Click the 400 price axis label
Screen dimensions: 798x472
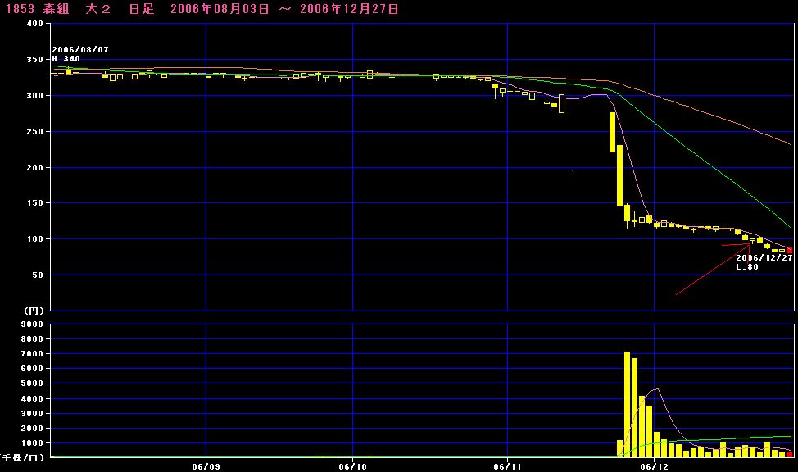[x=34, y=24]
